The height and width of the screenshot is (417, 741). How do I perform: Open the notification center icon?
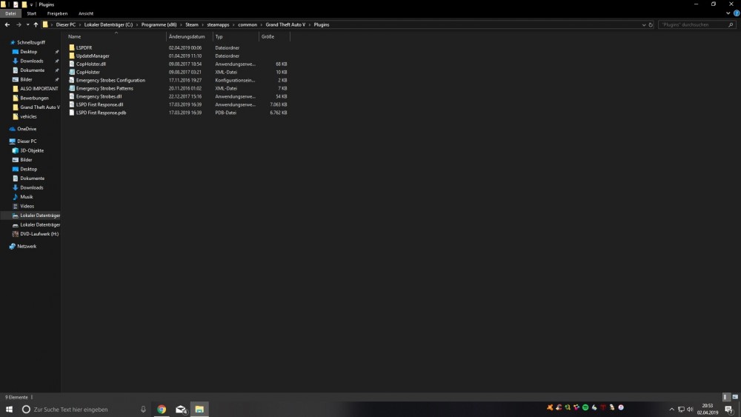(728, 410)
